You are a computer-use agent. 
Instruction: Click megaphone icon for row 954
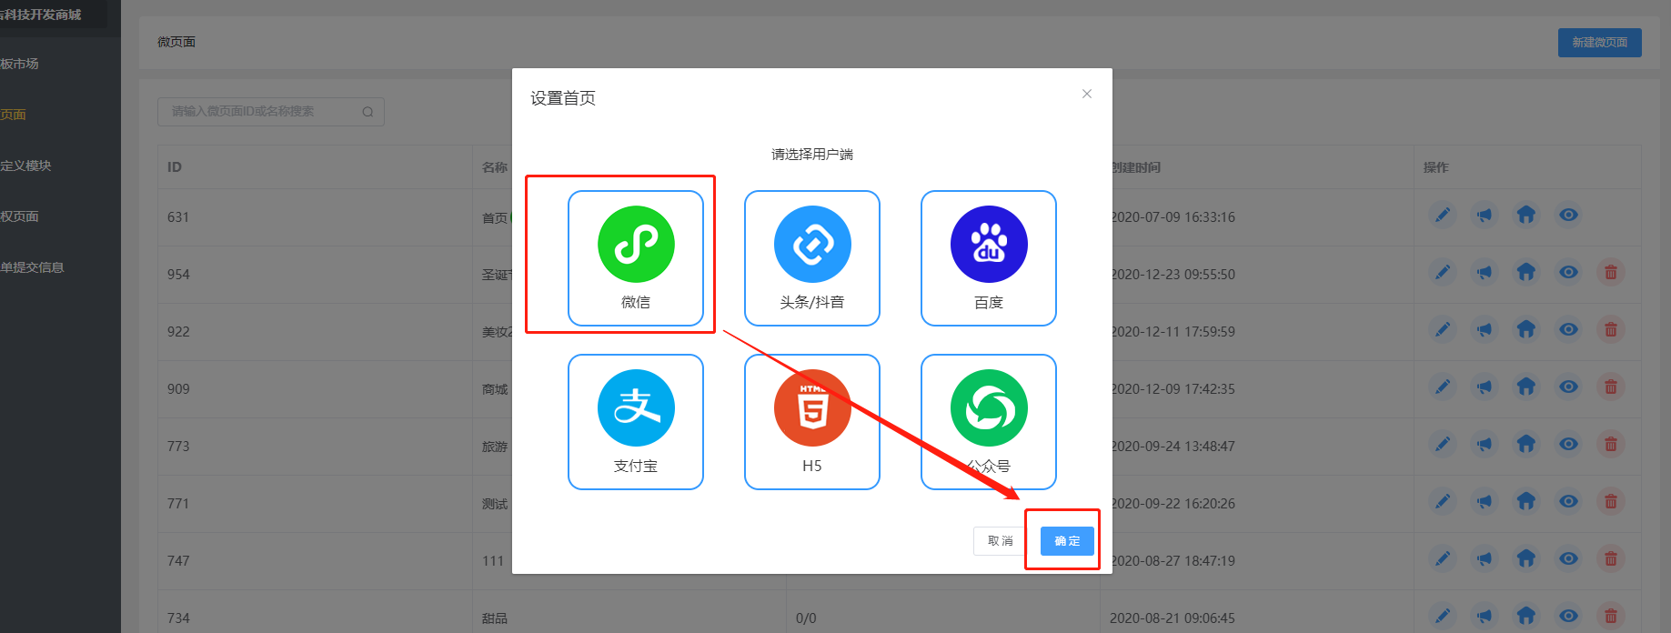click(1485, 273)
